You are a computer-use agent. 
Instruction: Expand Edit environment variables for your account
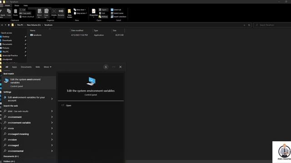(x=52, y=99)
